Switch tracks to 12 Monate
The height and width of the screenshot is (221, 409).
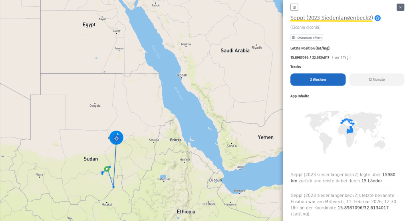377,80
